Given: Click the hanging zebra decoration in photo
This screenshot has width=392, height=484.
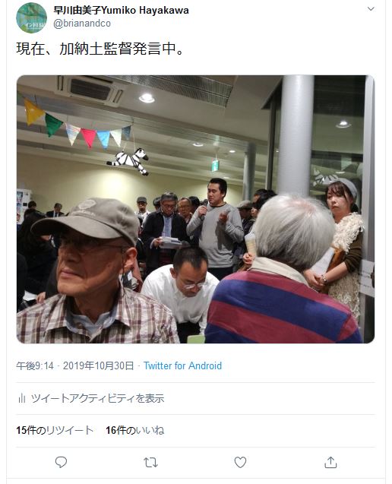Looking at the screenshot, I should coord(128,161).
